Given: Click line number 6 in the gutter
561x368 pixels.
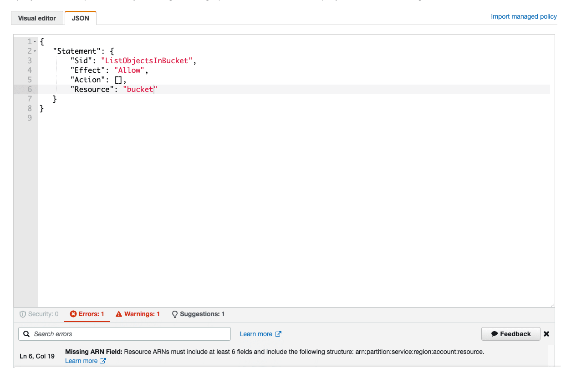Looking at the screenshot, I should 29,89.
